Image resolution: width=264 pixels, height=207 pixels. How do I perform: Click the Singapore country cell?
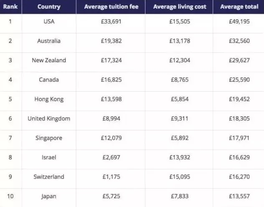coord(49,138)
